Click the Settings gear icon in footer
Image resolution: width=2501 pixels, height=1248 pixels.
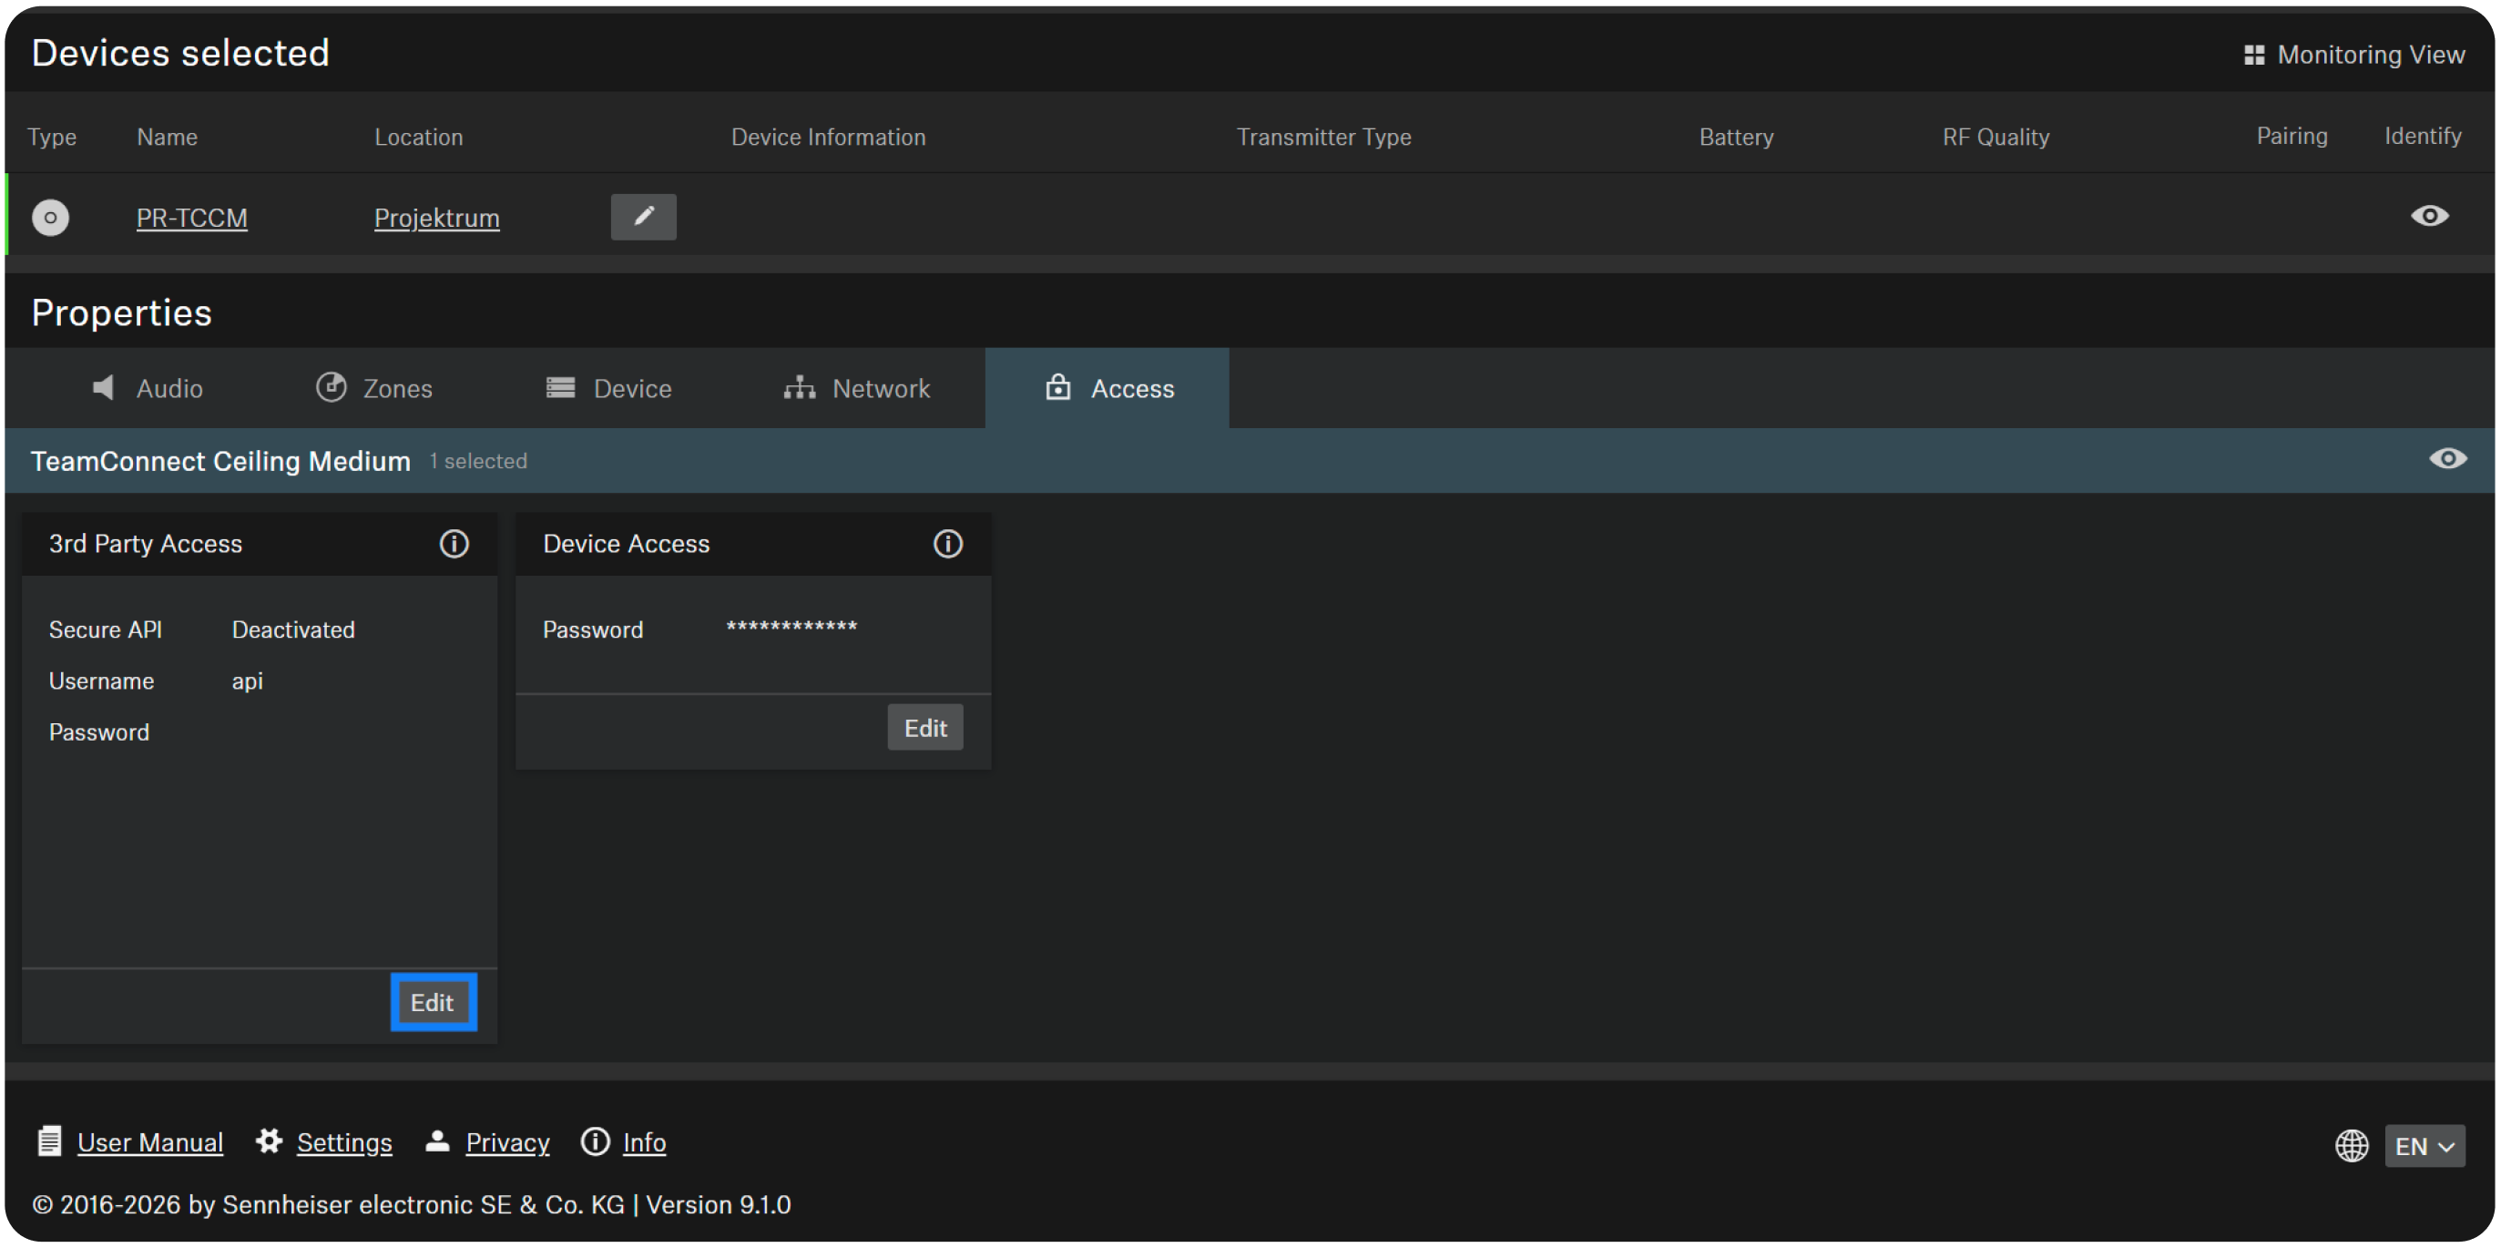(269, 1141)
